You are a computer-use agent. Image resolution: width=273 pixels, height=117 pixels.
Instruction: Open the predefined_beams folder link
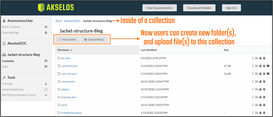pyautogui.click(x=71, y=113)
